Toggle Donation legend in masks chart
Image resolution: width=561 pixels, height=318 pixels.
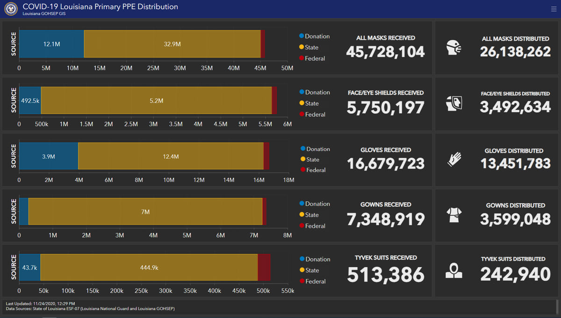click(x=315, y=36)
